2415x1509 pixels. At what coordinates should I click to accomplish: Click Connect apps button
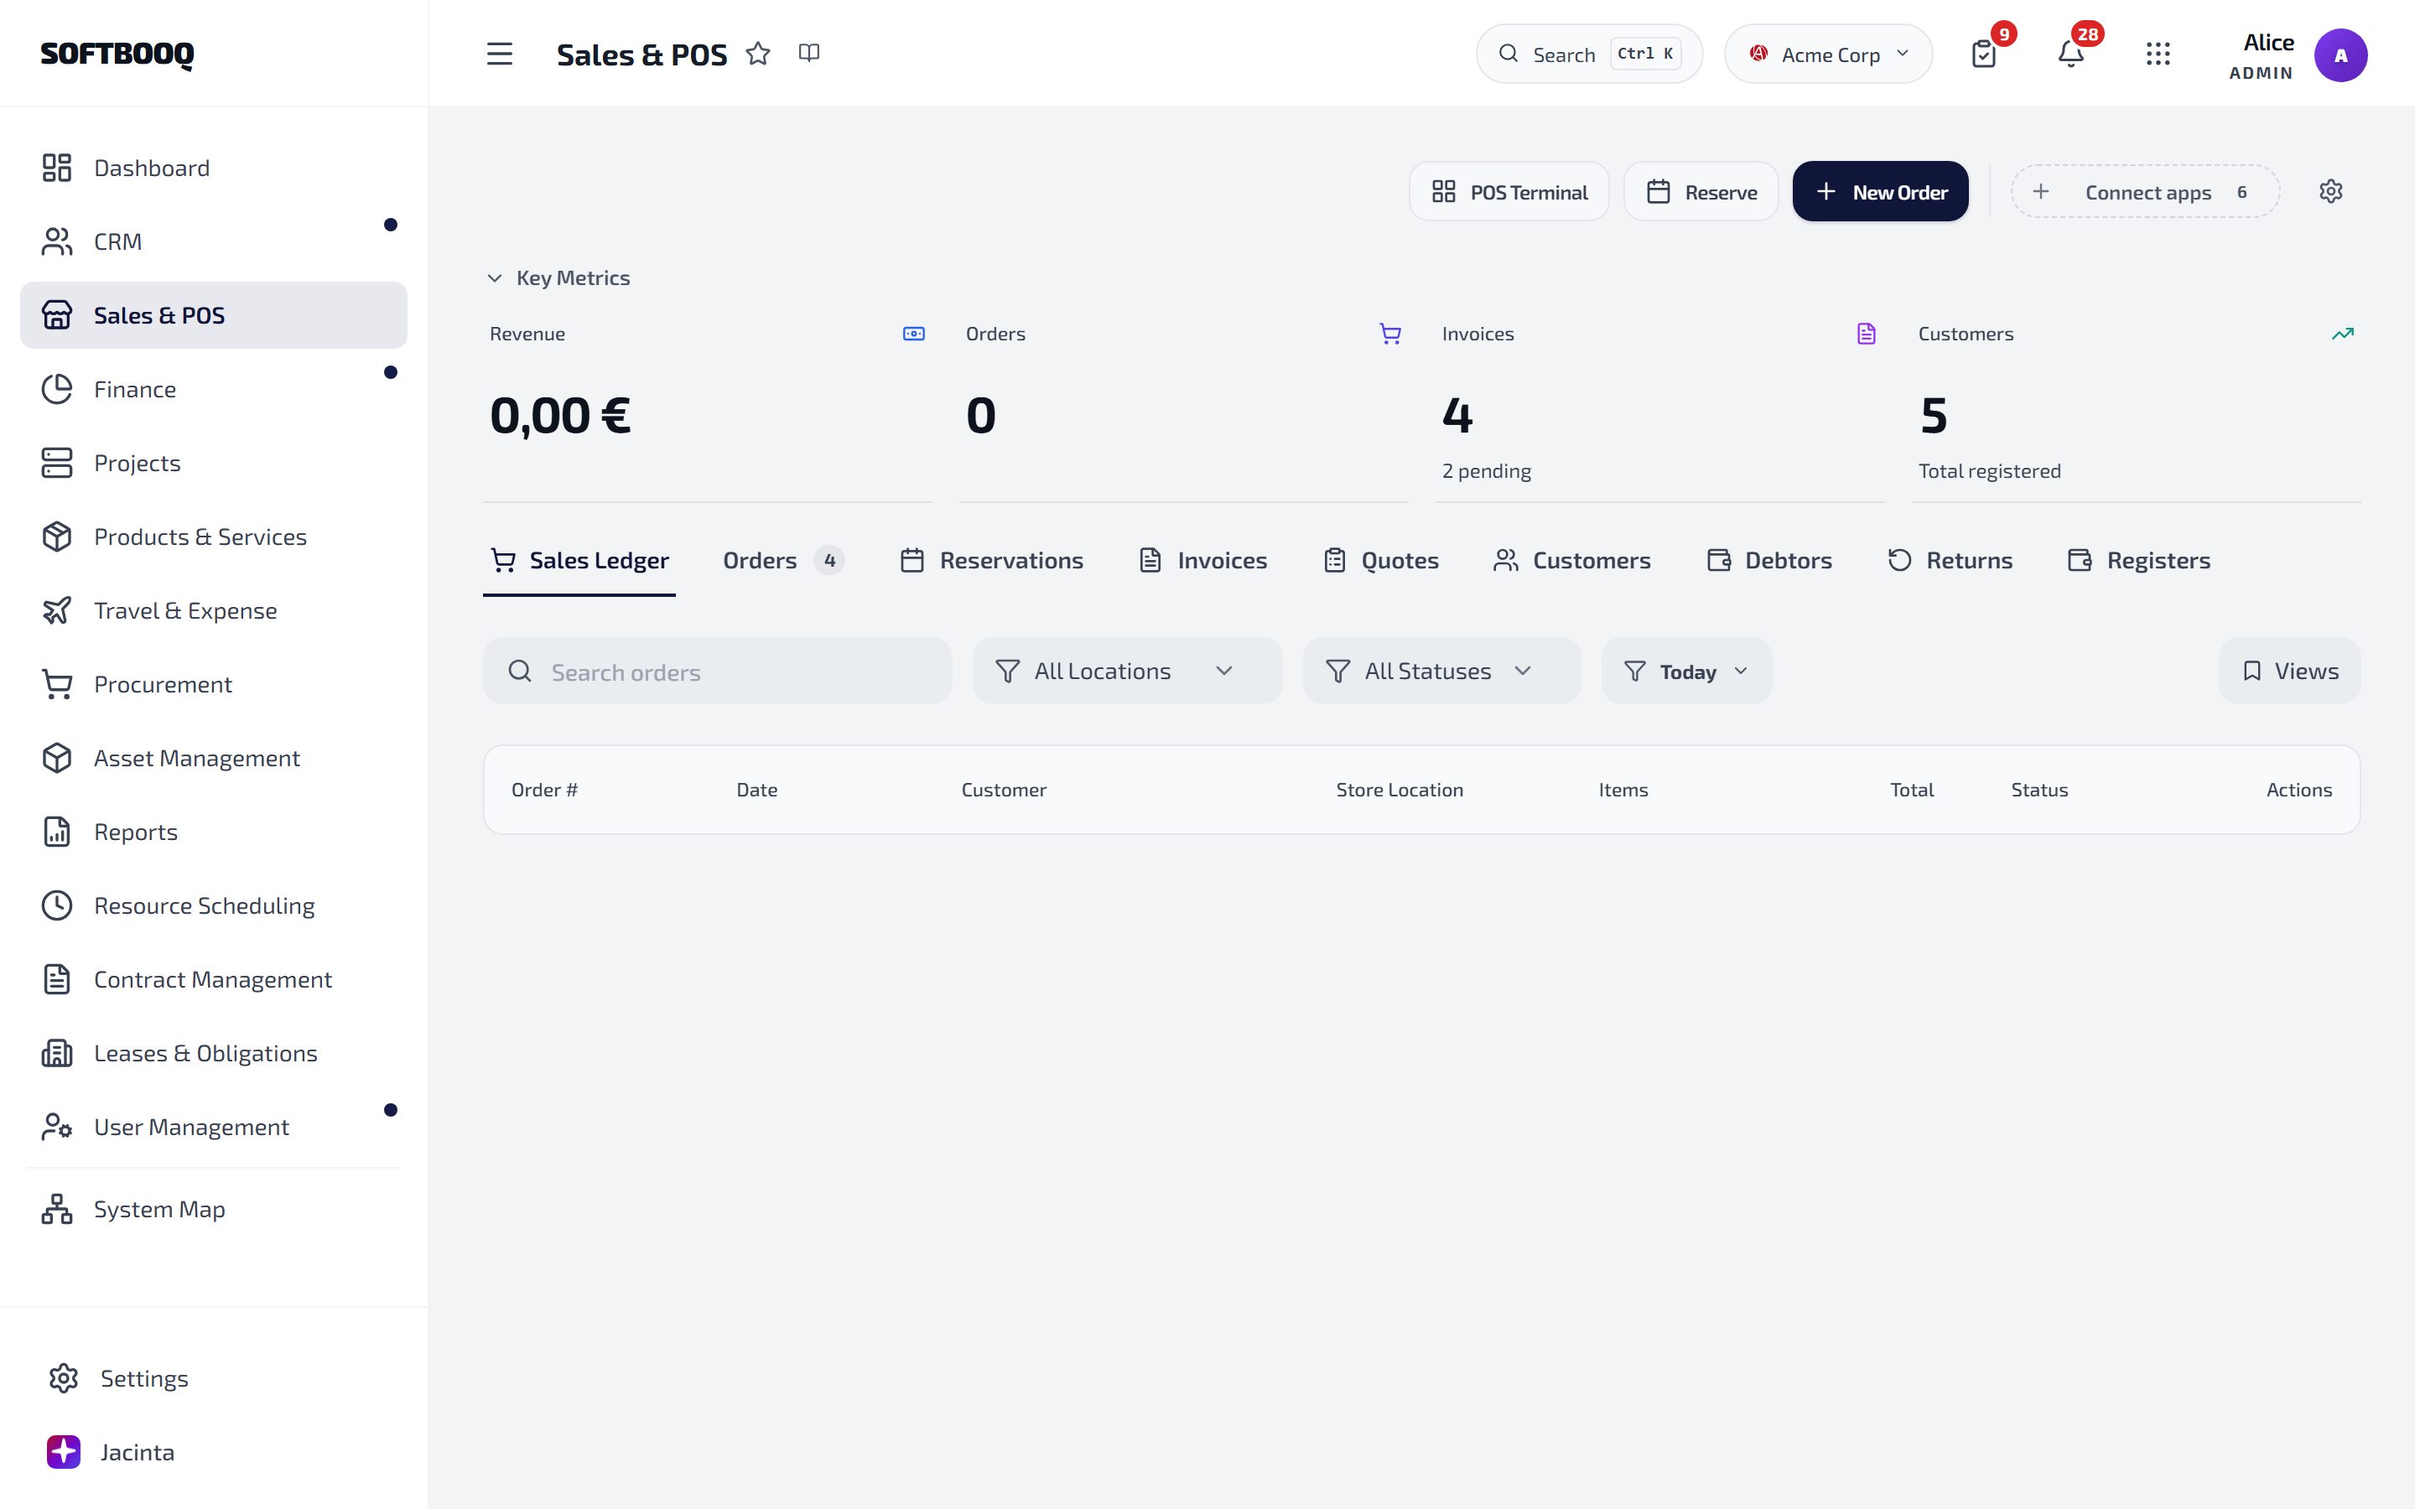(x=2144, y=192)
